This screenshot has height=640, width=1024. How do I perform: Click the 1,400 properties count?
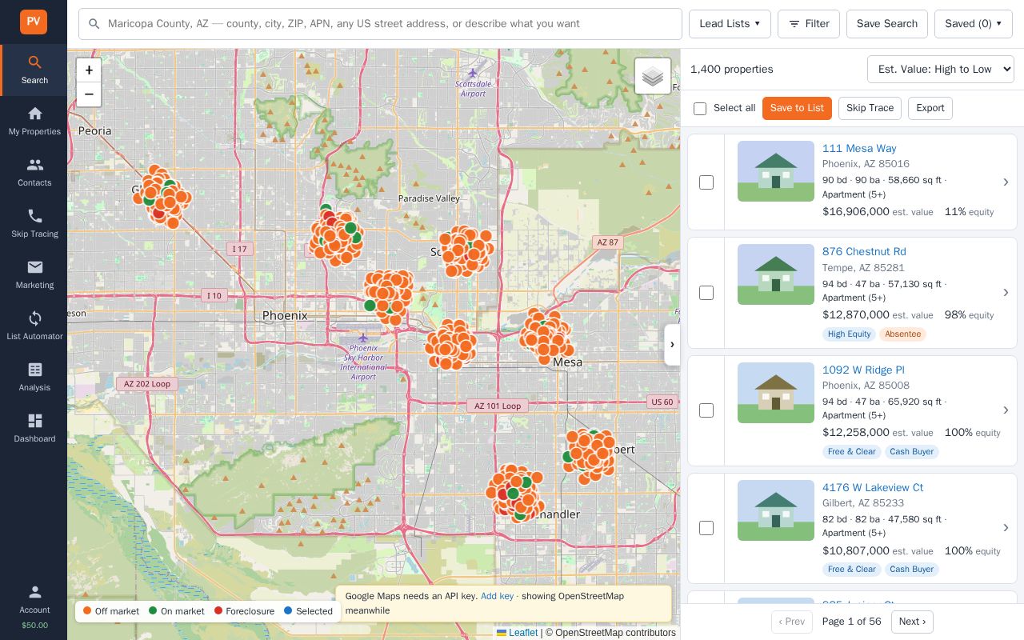732,69
